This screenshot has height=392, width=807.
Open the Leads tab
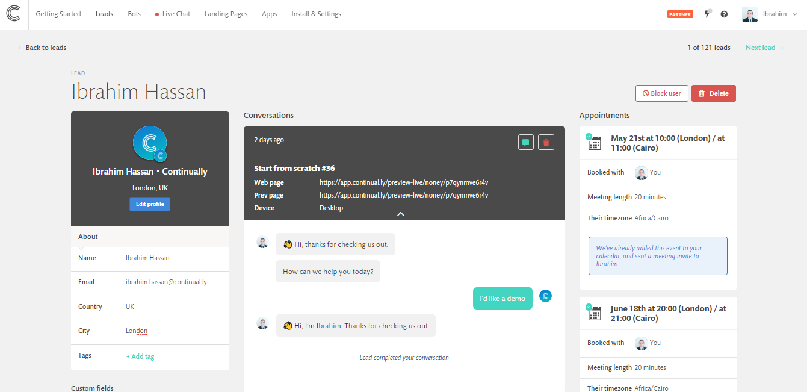pos(104,14)
